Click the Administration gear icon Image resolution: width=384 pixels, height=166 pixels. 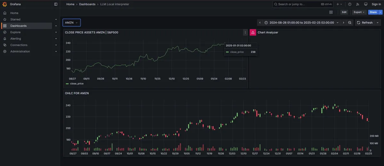tap(5, 51)
